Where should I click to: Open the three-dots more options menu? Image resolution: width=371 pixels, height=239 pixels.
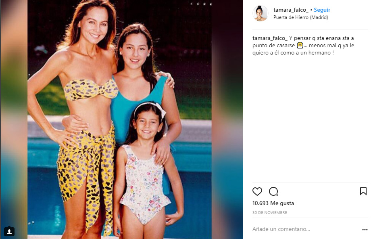click(365, 230)
